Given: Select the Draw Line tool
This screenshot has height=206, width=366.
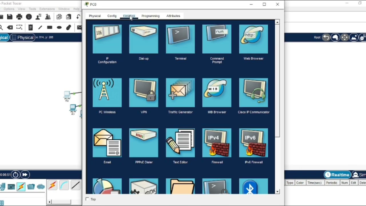Looking at the screenshot, I should pyautogui.click(x=40, y=27).
